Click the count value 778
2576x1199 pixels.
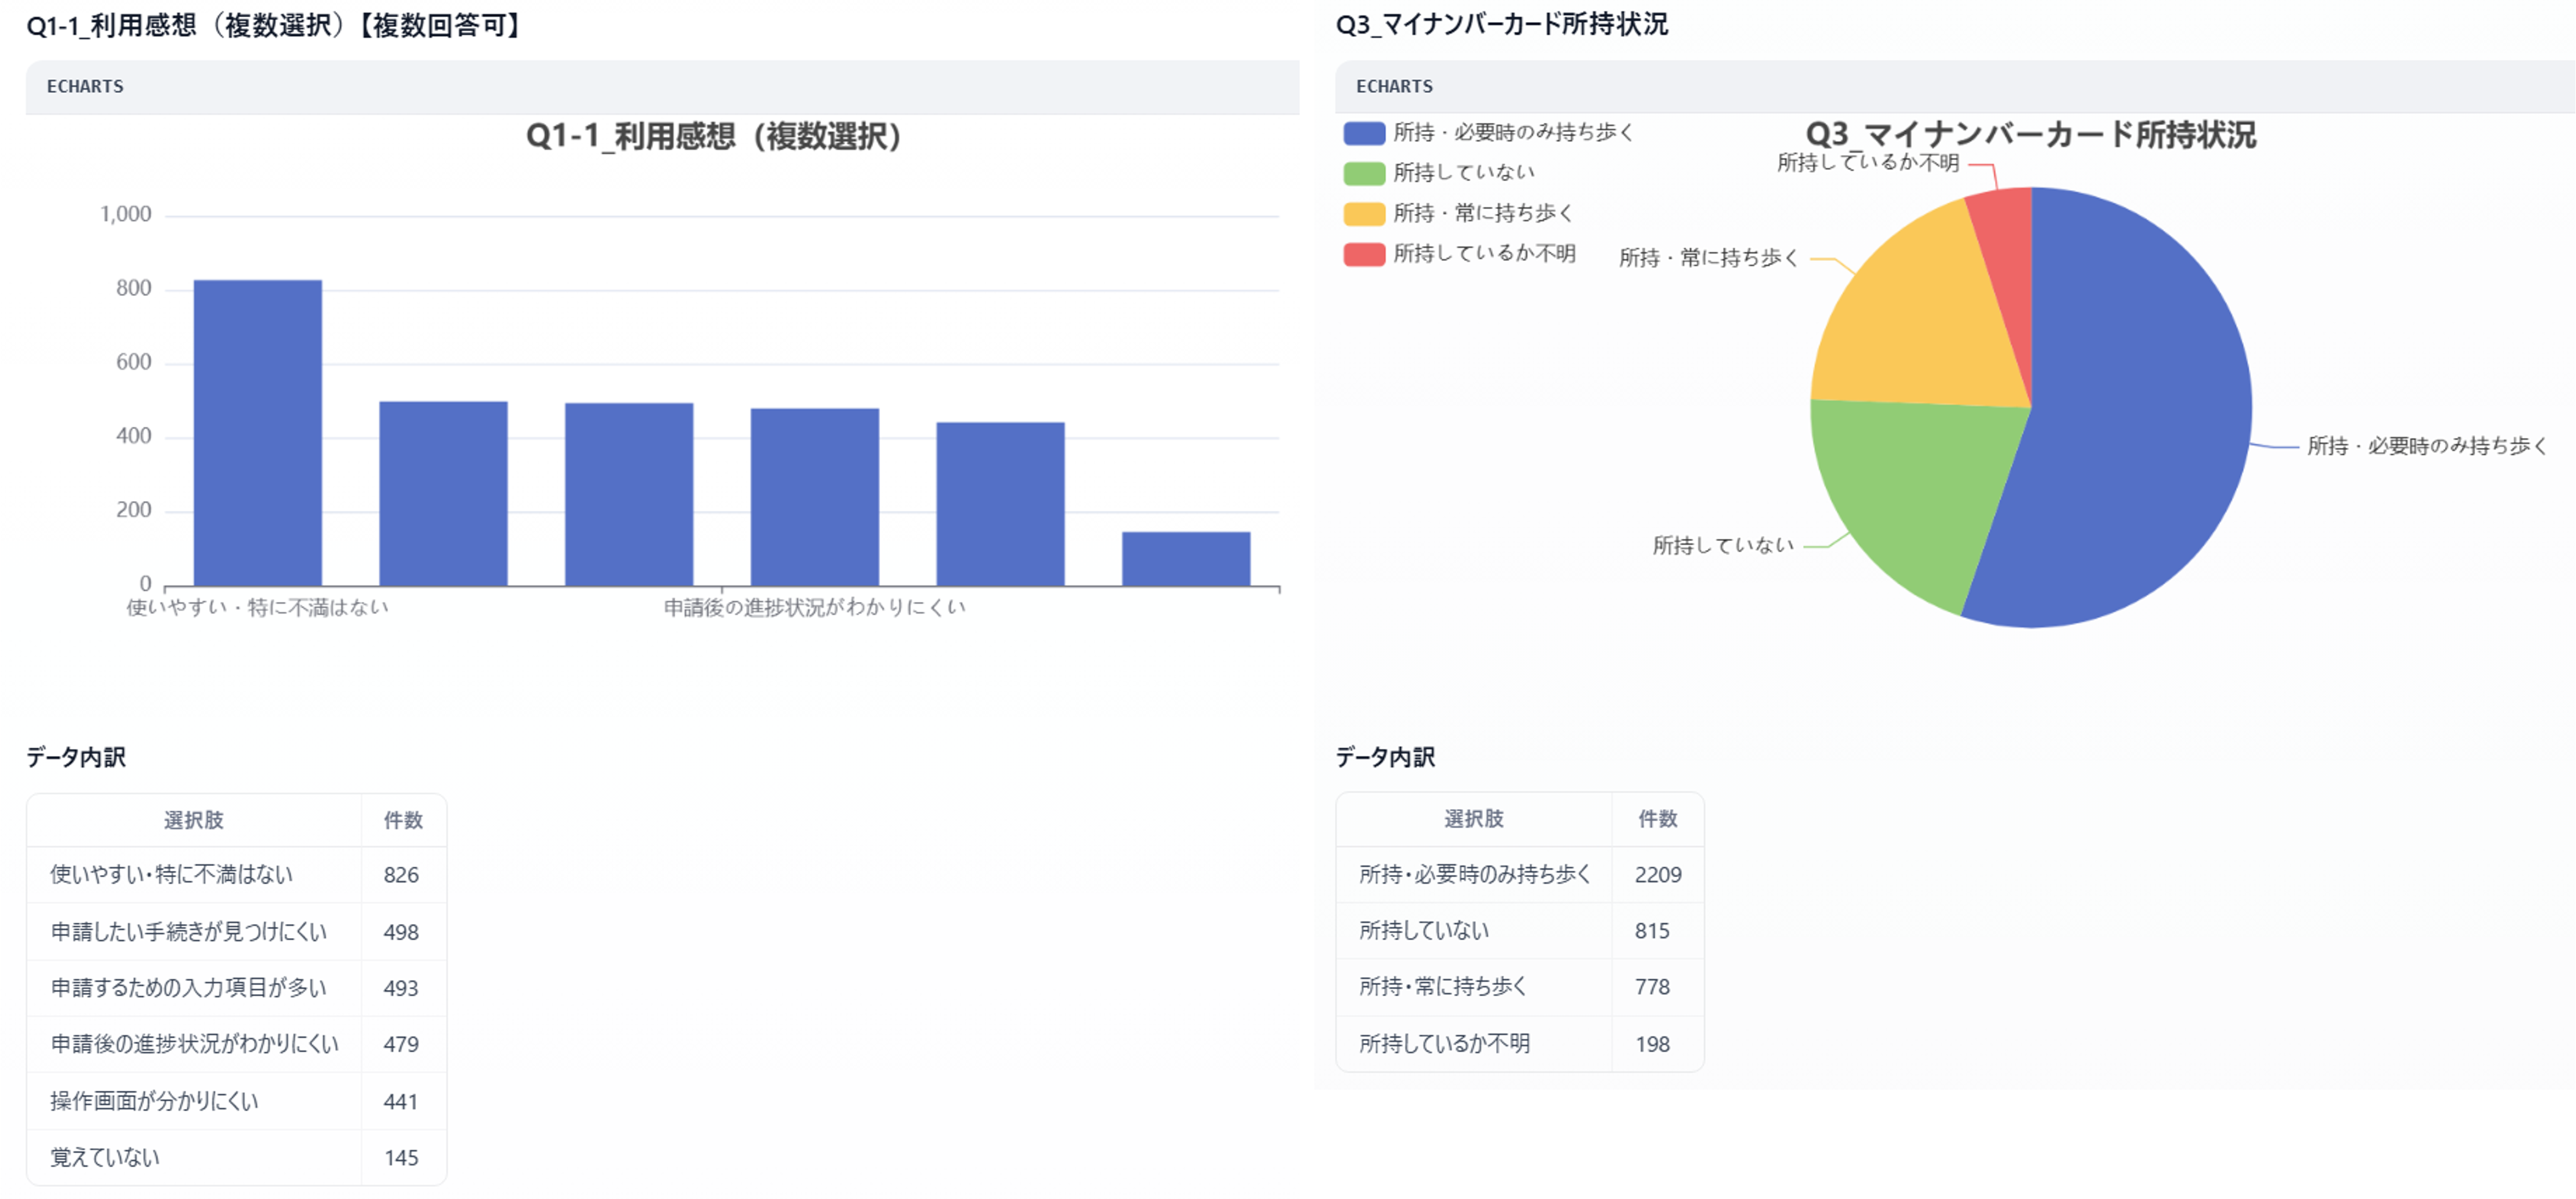pyautogui.click(x=1652, y=986)
